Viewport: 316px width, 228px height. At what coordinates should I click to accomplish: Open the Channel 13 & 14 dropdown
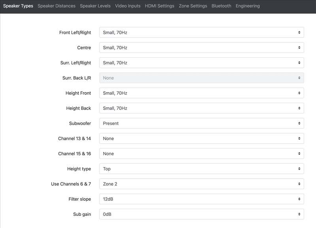coord(201,139)
